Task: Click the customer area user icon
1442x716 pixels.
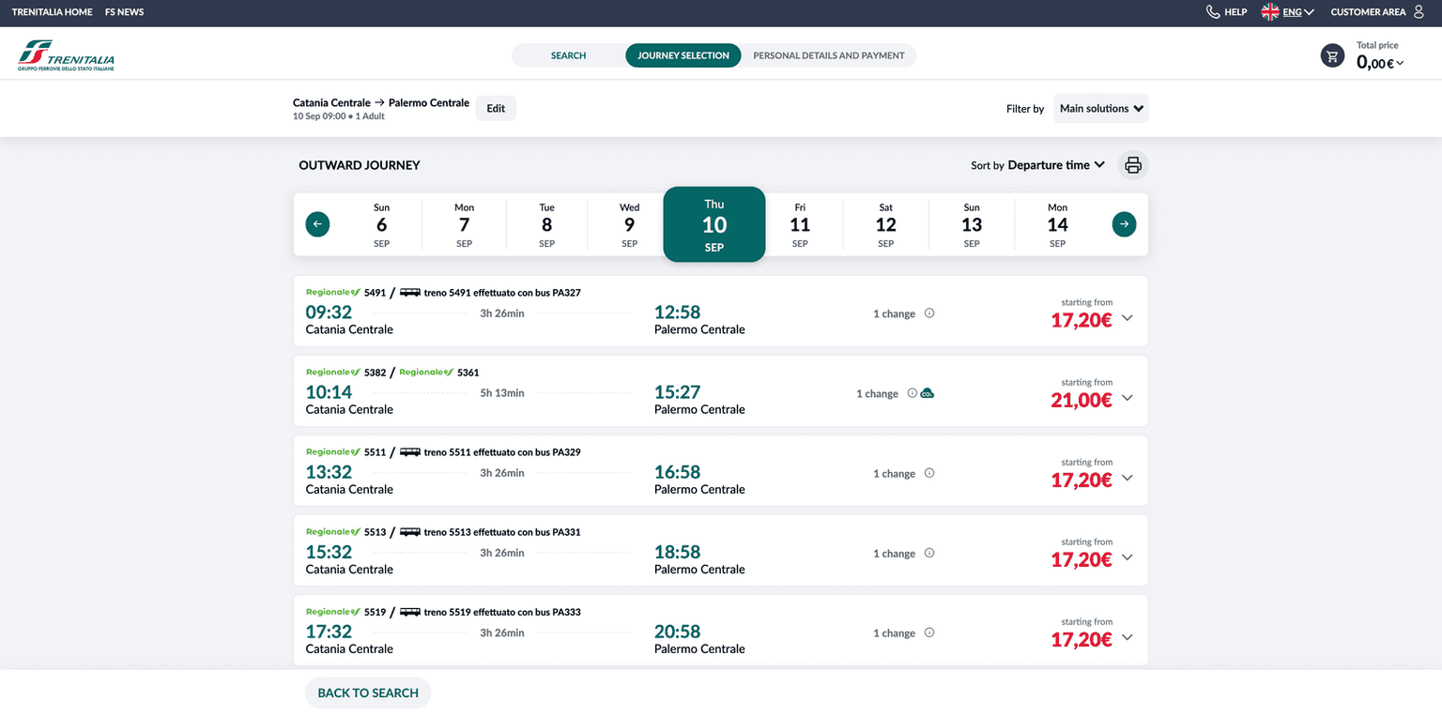Action: pos(1419,12)
